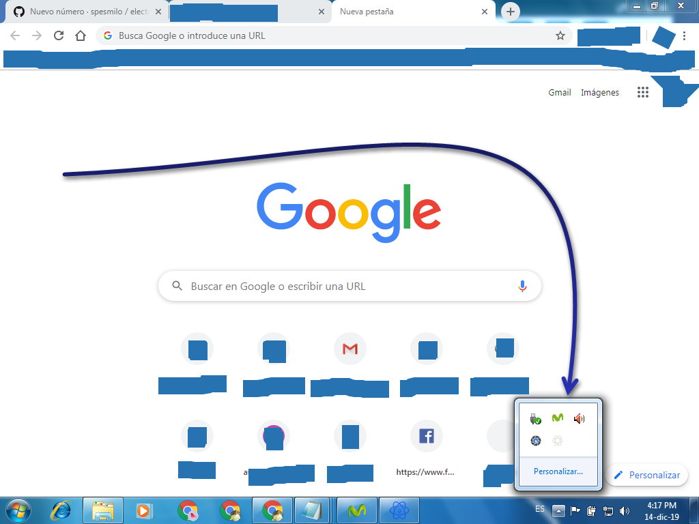Click the Movistar icon in tray popup
Screen dimensions: 699x524
click(x=558, y=418)
